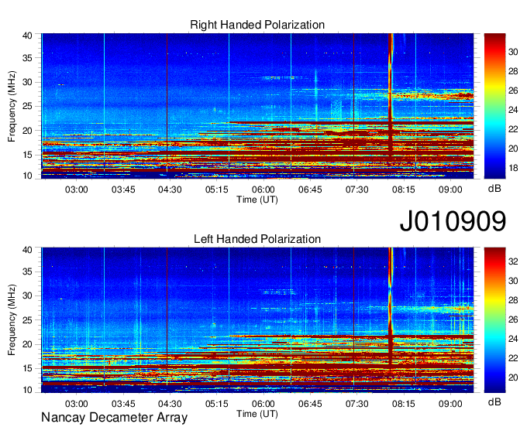The width and height of the screenshot is (527, 427).
Task: Click the 10 MHz tick of the left-handed plot
Action: (27, 389)
